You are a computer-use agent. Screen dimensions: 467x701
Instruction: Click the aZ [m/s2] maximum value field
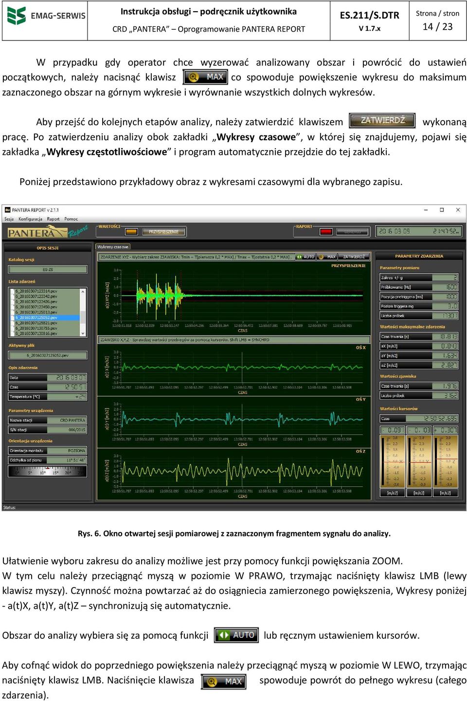pos(445,365)
